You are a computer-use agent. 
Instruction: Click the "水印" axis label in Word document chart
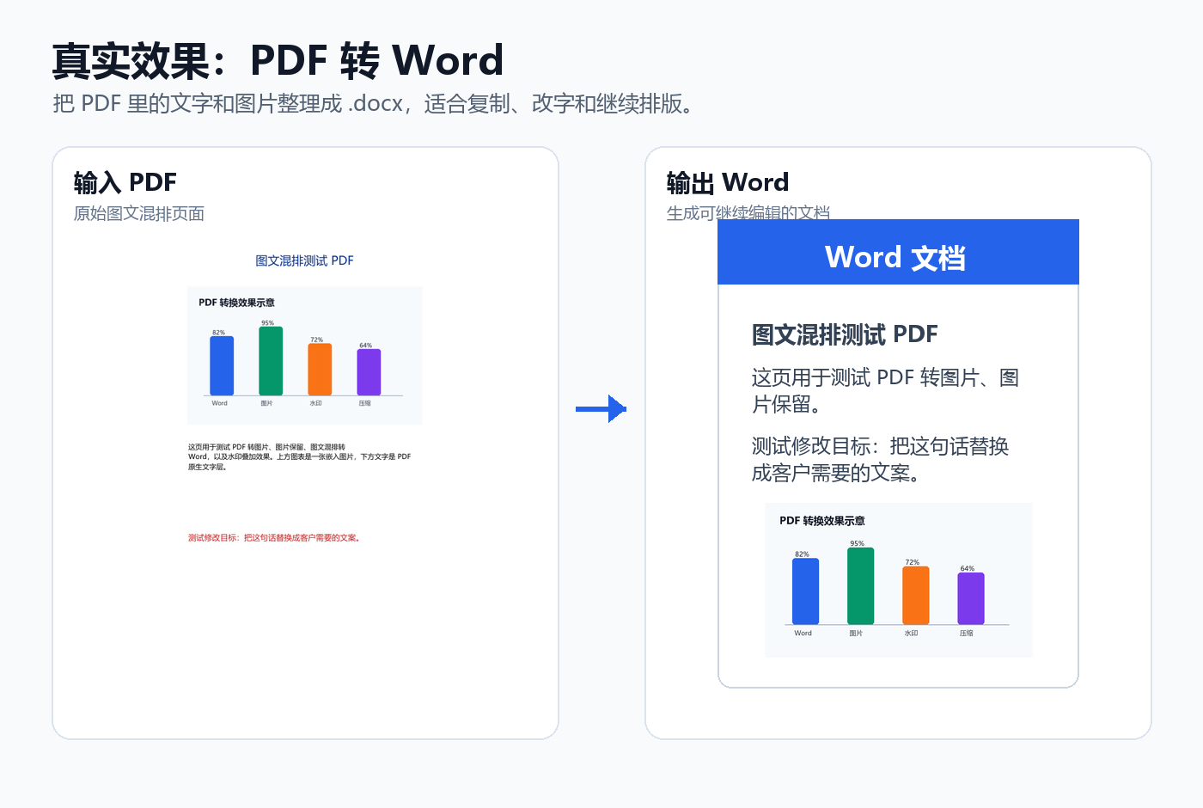pyautogui.click(x=912, y=633)
